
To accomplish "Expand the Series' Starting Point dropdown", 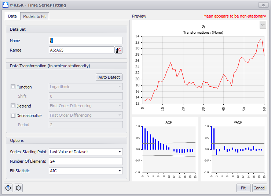I will click(x=120, y=152).
